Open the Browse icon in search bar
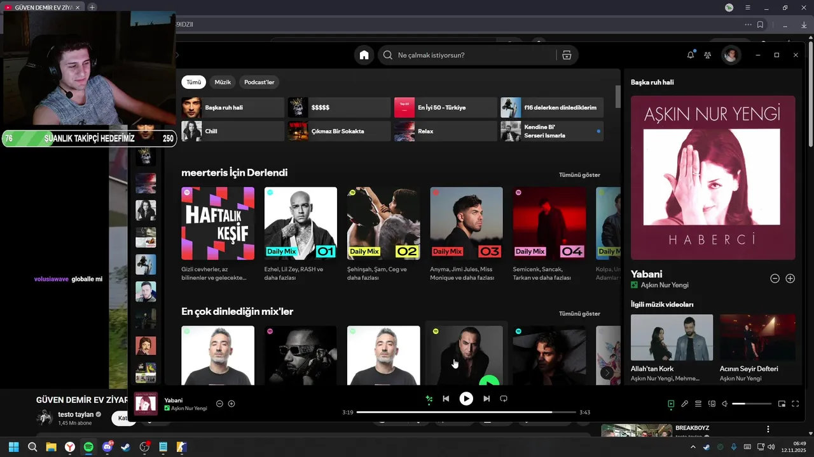Image resolution: width=814 pixels, height=457 pixels. [x=567, y=55]
